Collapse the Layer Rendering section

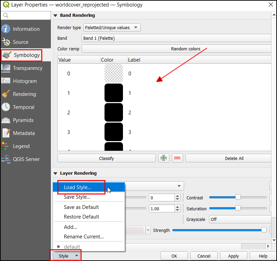(x=55, y=173)
